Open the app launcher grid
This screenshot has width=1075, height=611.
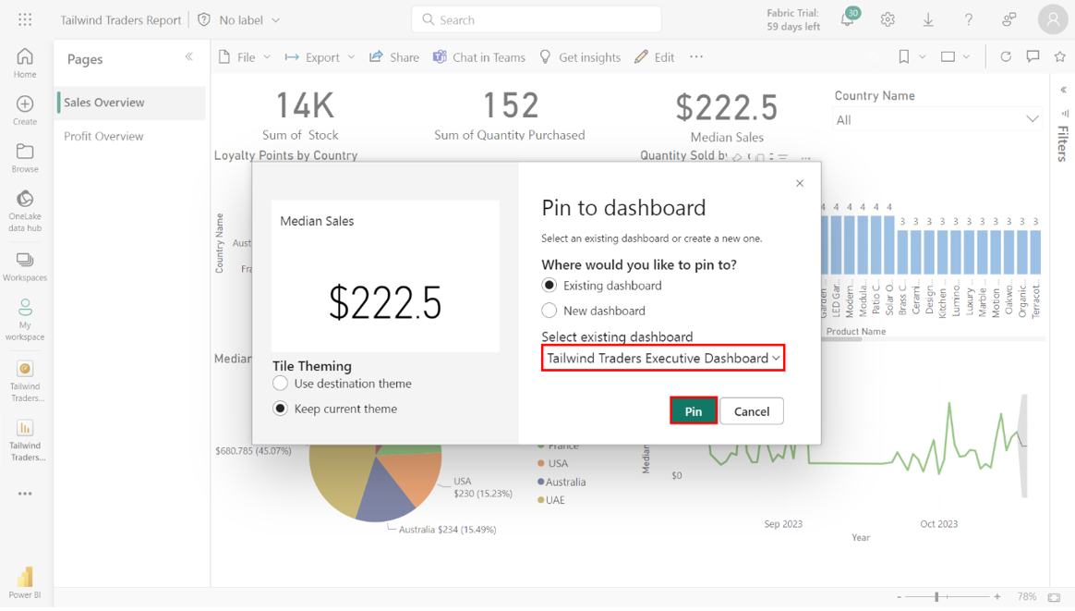25,19
